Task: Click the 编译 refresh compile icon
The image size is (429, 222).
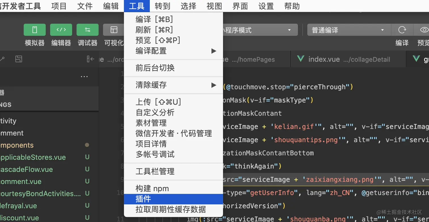Action: click(x=402, y=30)
